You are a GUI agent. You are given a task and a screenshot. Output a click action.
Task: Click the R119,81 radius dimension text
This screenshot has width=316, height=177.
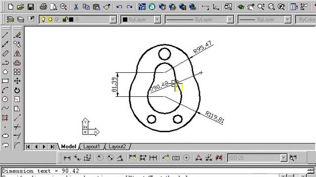(x=215, y=117)
